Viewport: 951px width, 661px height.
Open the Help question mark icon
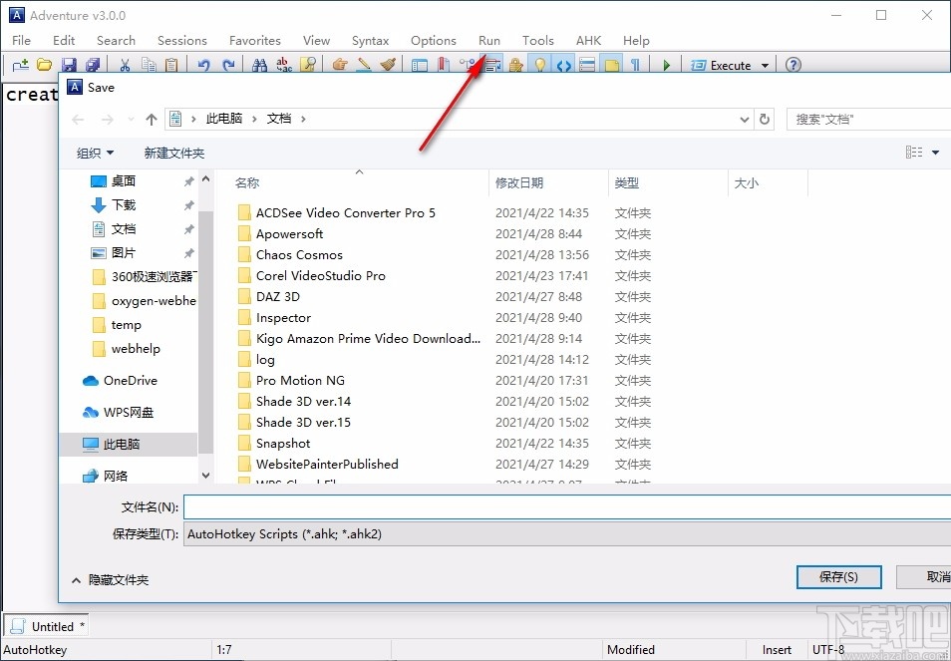791,64
